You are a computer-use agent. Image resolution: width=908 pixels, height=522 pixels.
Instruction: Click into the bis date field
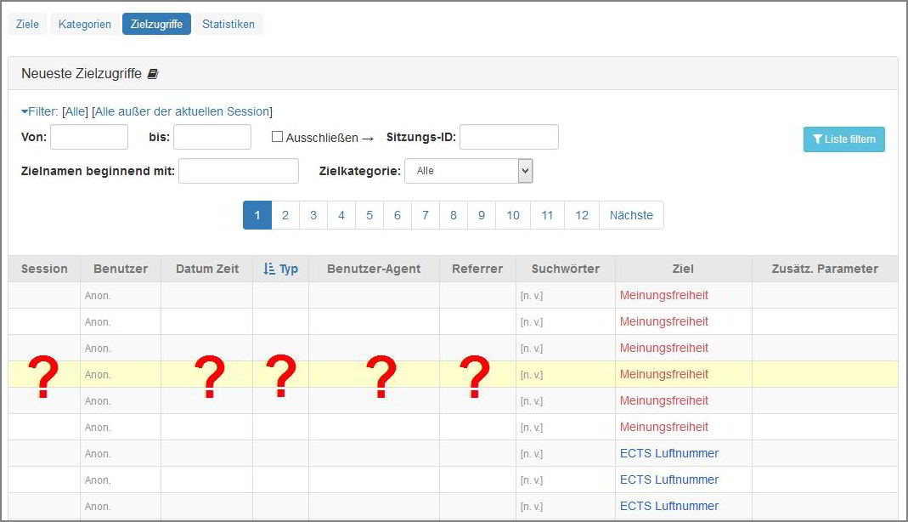pos(212,137)
